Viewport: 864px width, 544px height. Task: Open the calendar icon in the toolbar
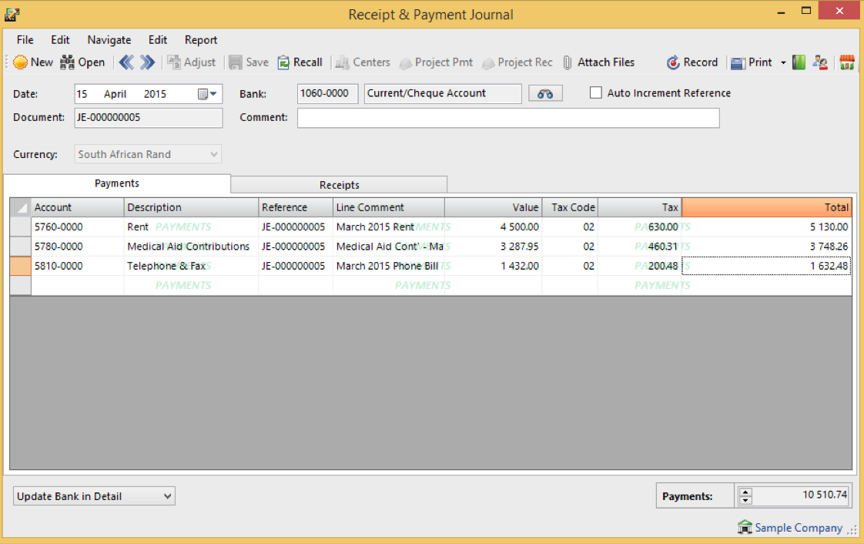pos(847,62)
